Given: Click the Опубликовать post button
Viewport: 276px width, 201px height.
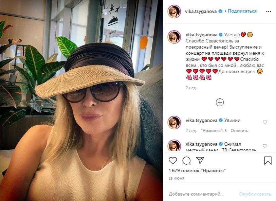Looking at the screenshot, I should 255,194.
